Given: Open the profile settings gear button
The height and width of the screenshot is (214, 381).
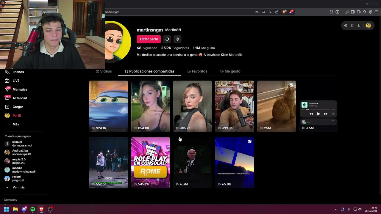Looking at the screenshot, I should coord(167,39).
